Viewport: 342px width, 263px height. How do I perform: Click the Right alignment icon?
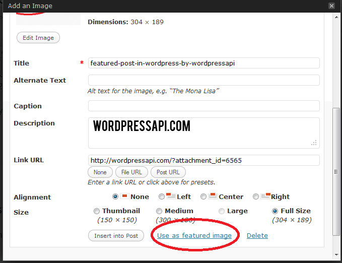click(x=265, y=196)
